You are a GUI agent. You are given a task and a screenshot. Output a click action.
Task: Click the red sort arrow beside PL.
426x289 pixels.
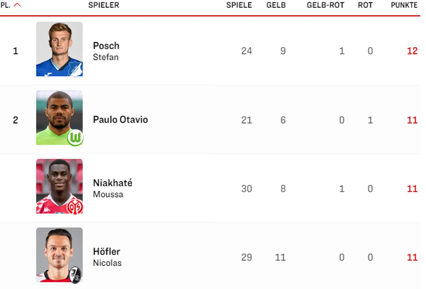point(17,5)
